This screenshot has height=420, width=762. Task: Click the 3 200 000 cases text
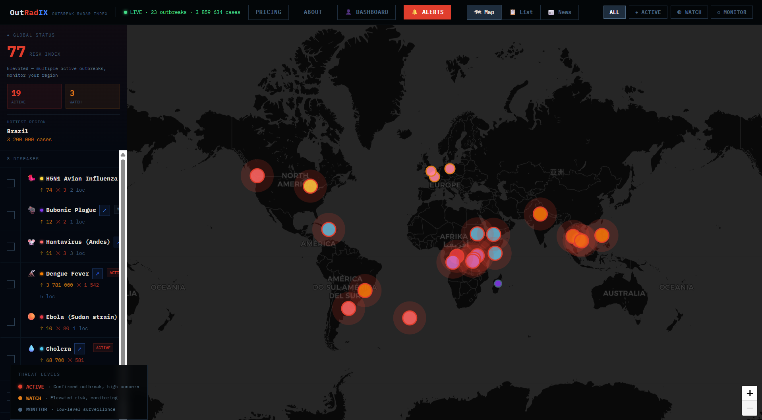coord(29,140)
